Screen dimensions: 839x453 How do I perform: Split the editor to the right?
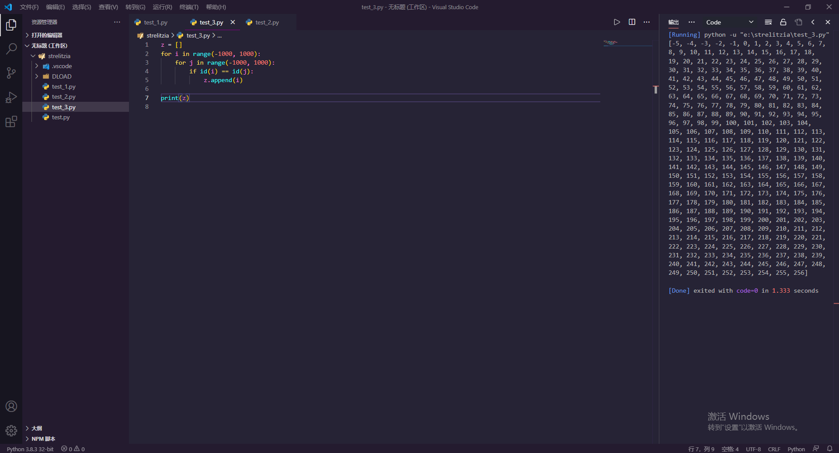632,22
